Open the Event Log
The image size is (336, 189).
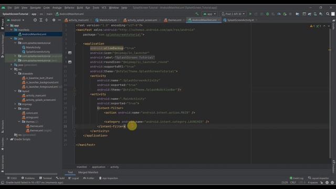tap(297, 178)
